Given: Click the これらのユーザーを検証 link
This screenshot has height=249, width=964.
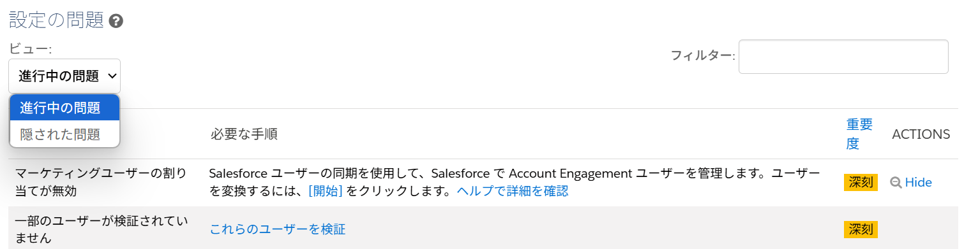Looking at the screenshot, I should (x=278, y=229).
